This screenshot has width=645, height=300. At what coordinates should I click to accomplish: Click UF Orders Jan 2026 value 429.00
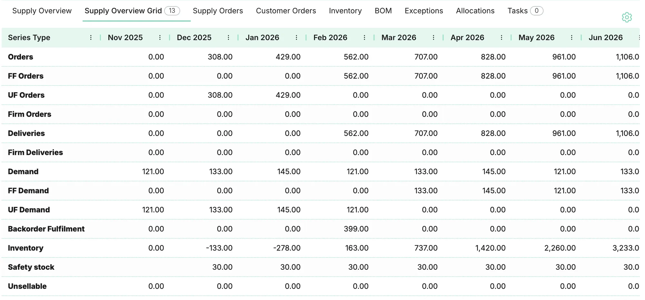pos(288,95)
